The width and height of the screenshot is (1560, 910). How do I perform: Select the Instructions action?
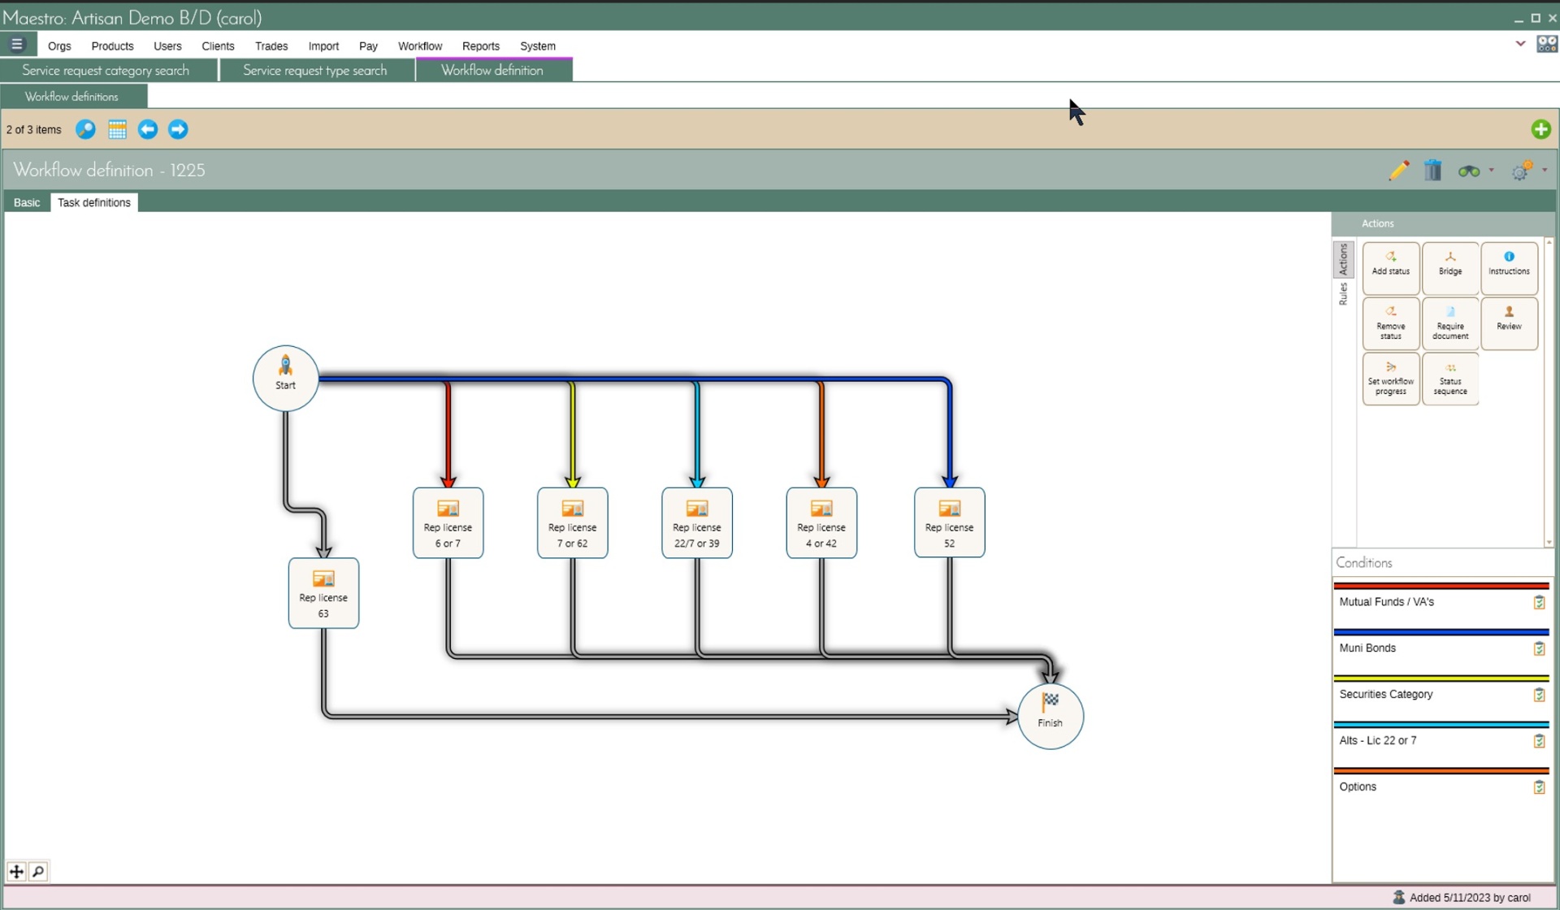click(x=1509, y=267)
